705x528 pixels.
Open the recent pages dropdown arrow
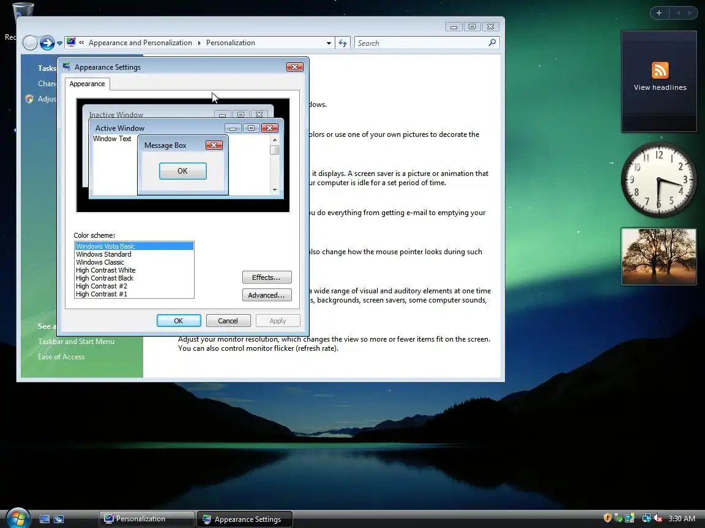click(x=59, y=43)
